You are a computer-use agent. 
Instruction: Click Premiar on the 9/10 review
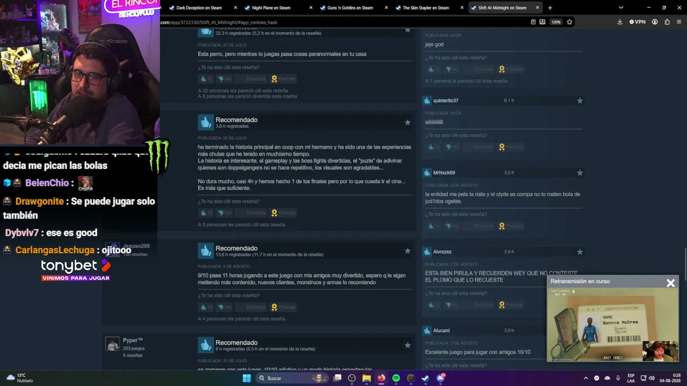[x=283, y=307]
